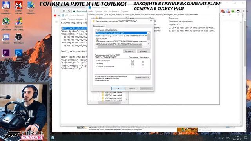Click the YouTube bookmark icon in Chrome
This screenshot has height=141, width=251.
pos(55,16)
